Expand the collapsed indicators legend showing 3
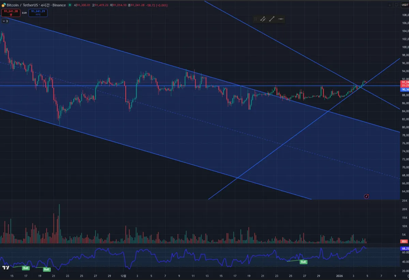The height and width of the screenshot is (280, 409). click(x=5, y=21)
